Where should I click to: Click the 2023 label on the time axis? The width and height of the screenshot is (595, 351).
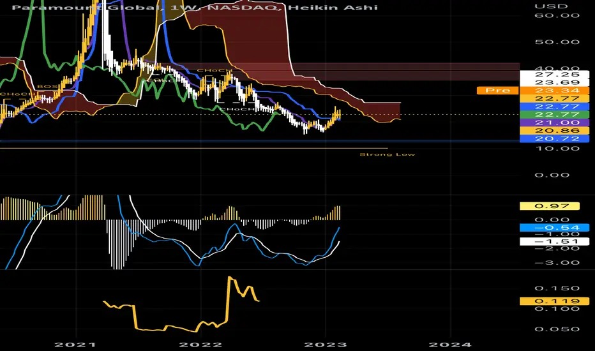[x=326, y=345]
